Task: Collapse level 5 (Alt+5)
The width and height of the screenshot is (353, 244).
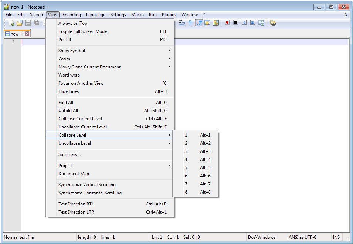Action: (196, 168)
